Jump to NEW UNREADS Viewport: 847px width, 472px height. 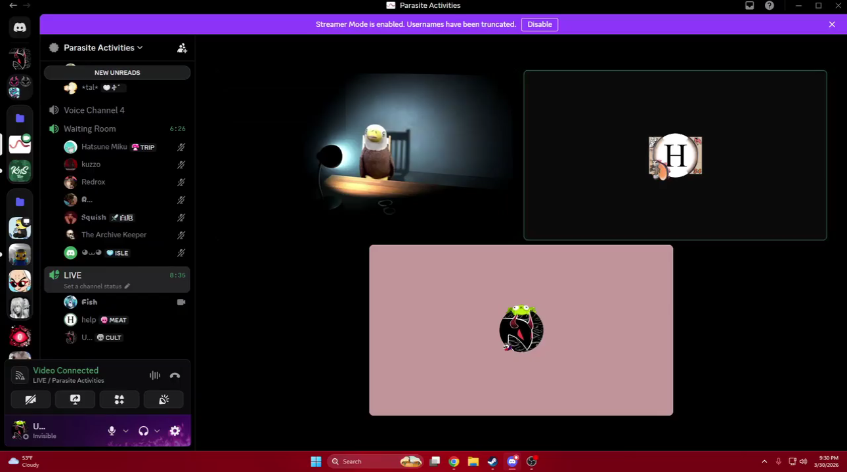point(117,73)
